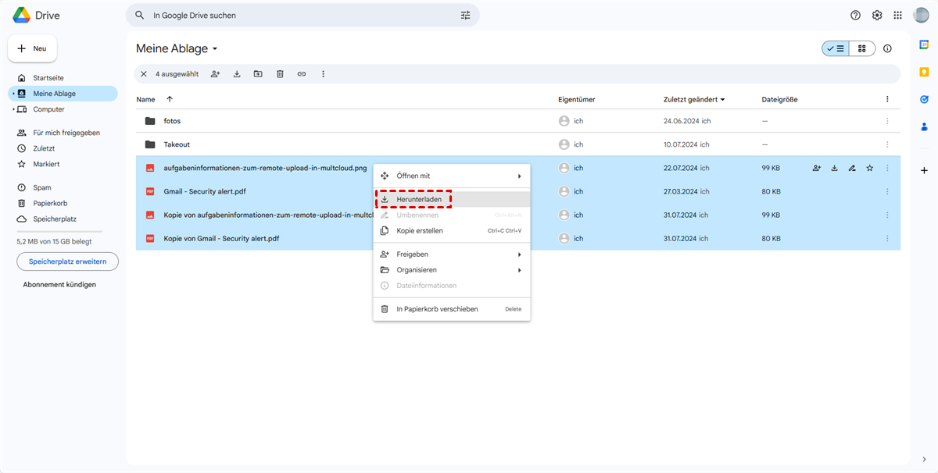The image size is (938, 473).
Task: Click the share icon in selection toolbar
Action: [216, 74]
